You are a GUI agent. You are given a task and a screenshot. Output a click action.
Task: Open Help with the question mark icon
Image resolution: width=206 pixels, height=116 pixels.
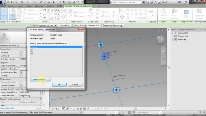coord(185,2)
